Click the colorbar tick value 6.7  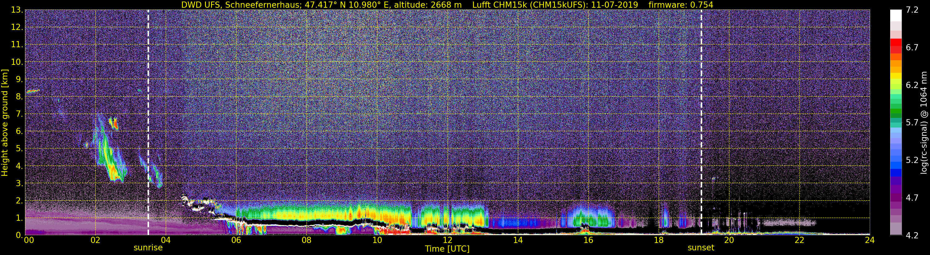coord(912,48)
